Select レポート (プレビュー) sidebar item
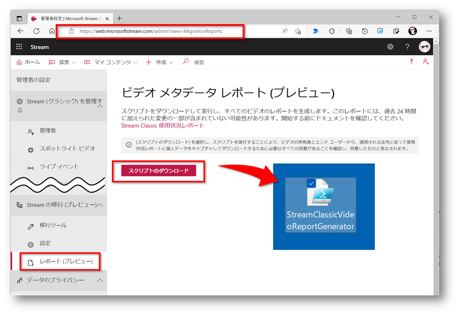The height and width of the screenshot is (315, 459). pyautogui.click(x=60, y=262)
